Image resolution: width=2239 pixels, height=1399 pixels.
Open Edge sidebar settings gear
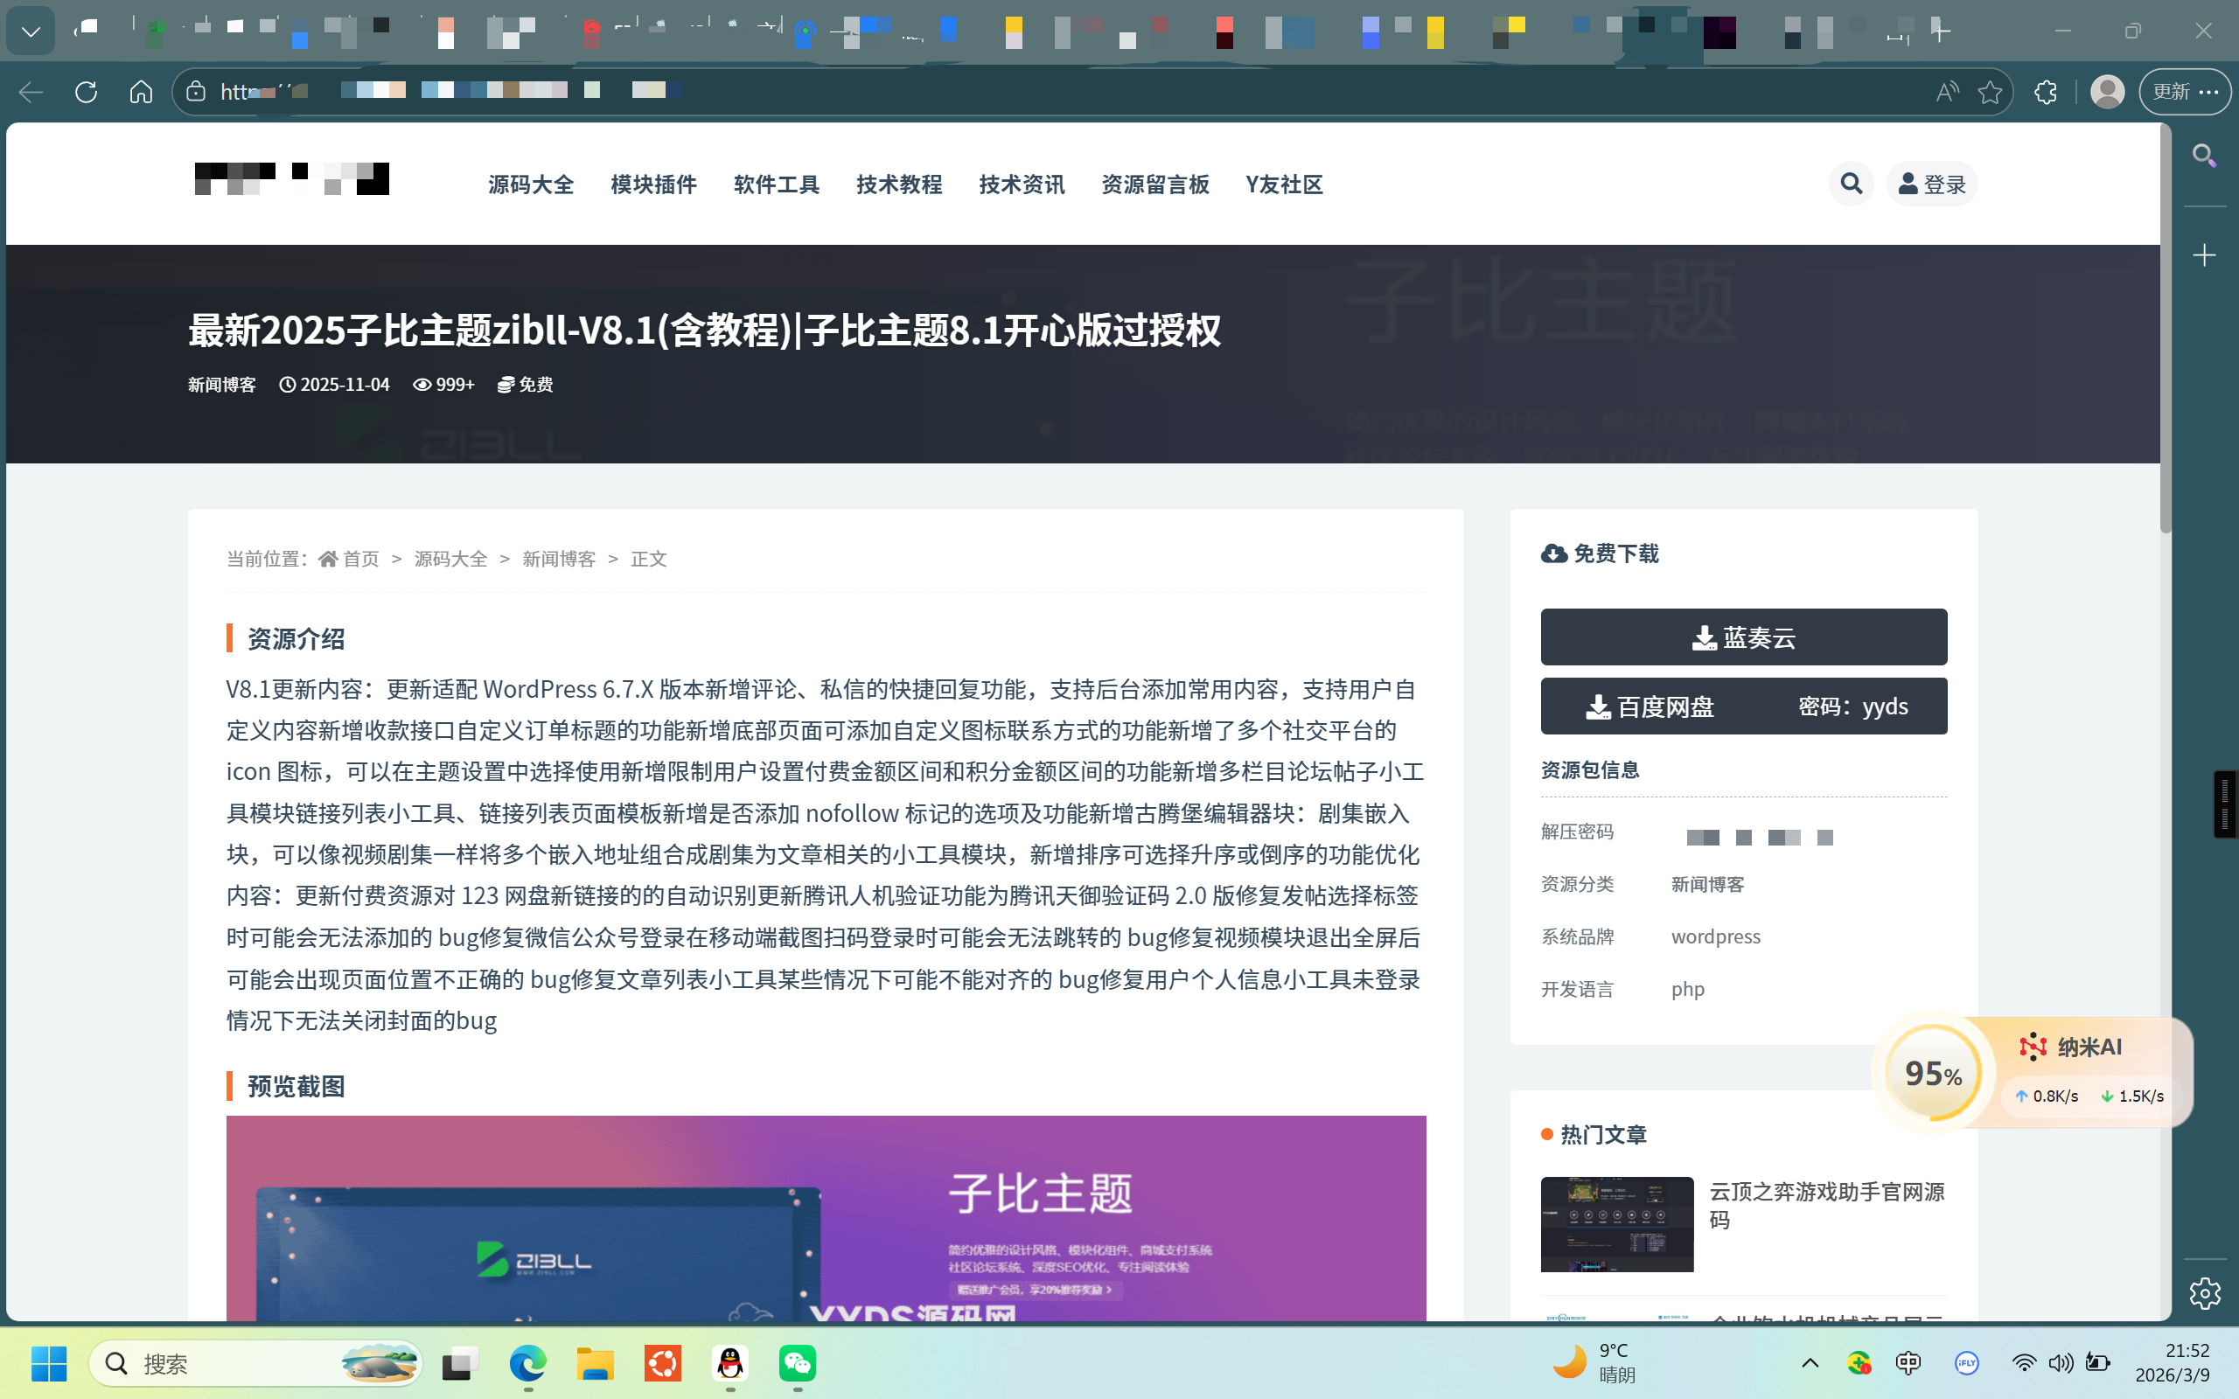click(2205, 1292)
